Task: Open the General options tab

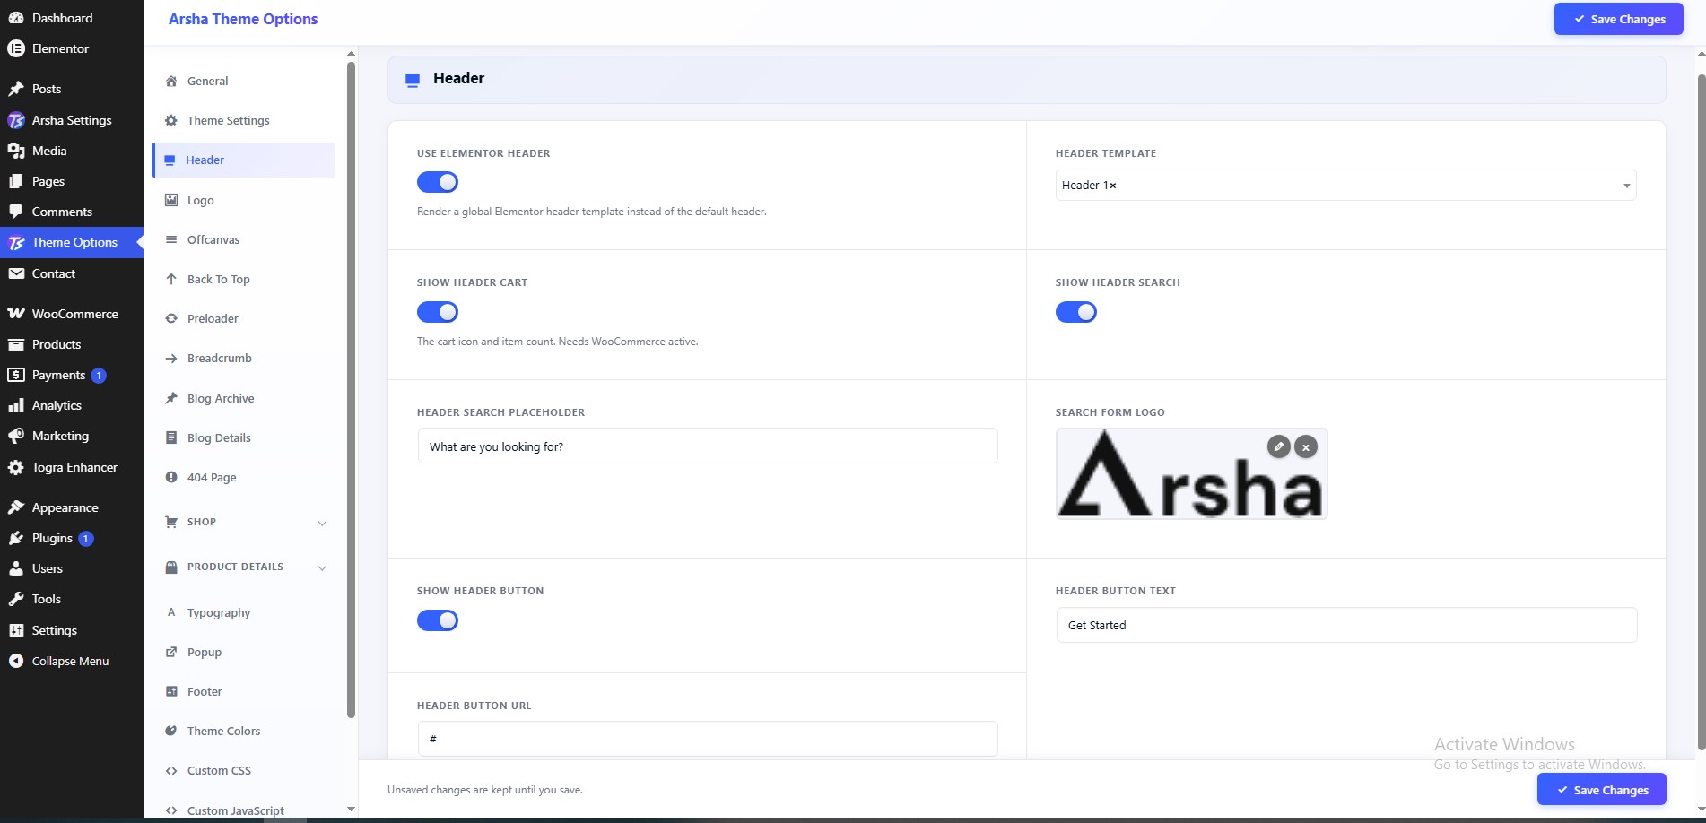Action: click(x=244, y=81)
